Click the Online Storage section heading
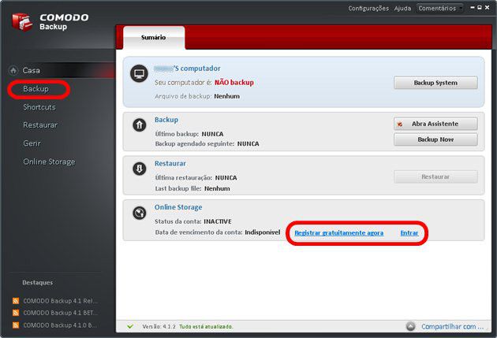 pyautogui.click(x=178, y=207)
